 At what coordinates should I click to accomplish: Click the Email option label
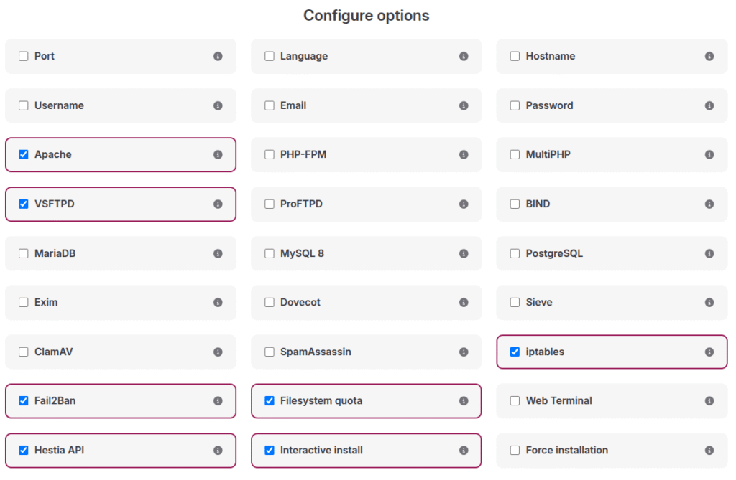293,105
